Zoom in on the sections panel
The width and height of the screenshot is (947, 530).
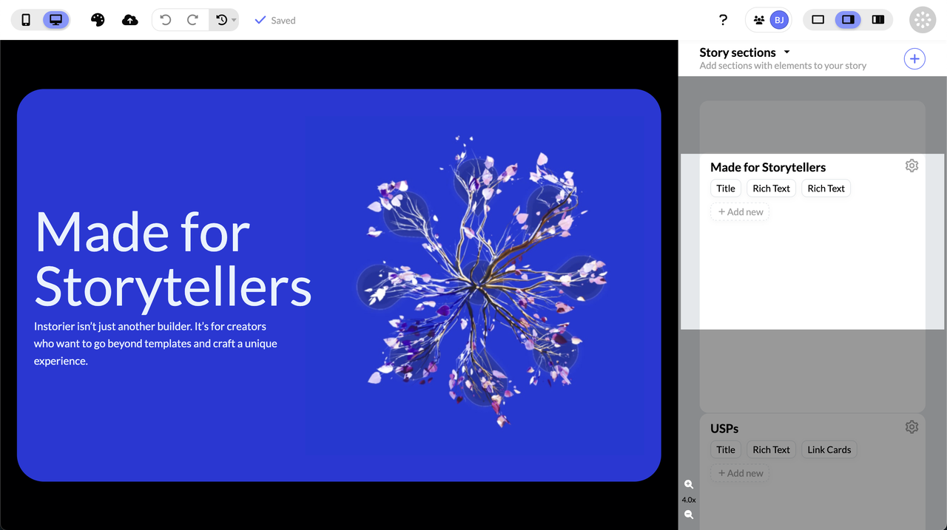689,484
